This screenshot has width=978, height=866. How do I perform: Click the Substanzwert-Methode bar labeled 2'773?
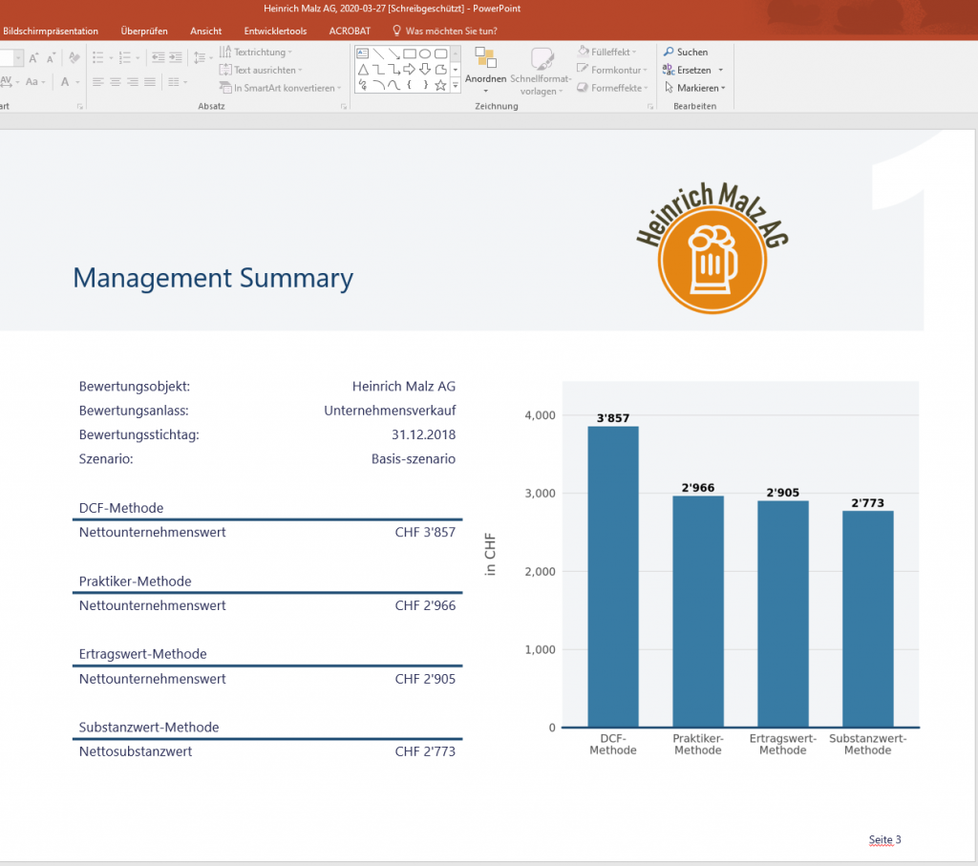[x=867, y=619]
